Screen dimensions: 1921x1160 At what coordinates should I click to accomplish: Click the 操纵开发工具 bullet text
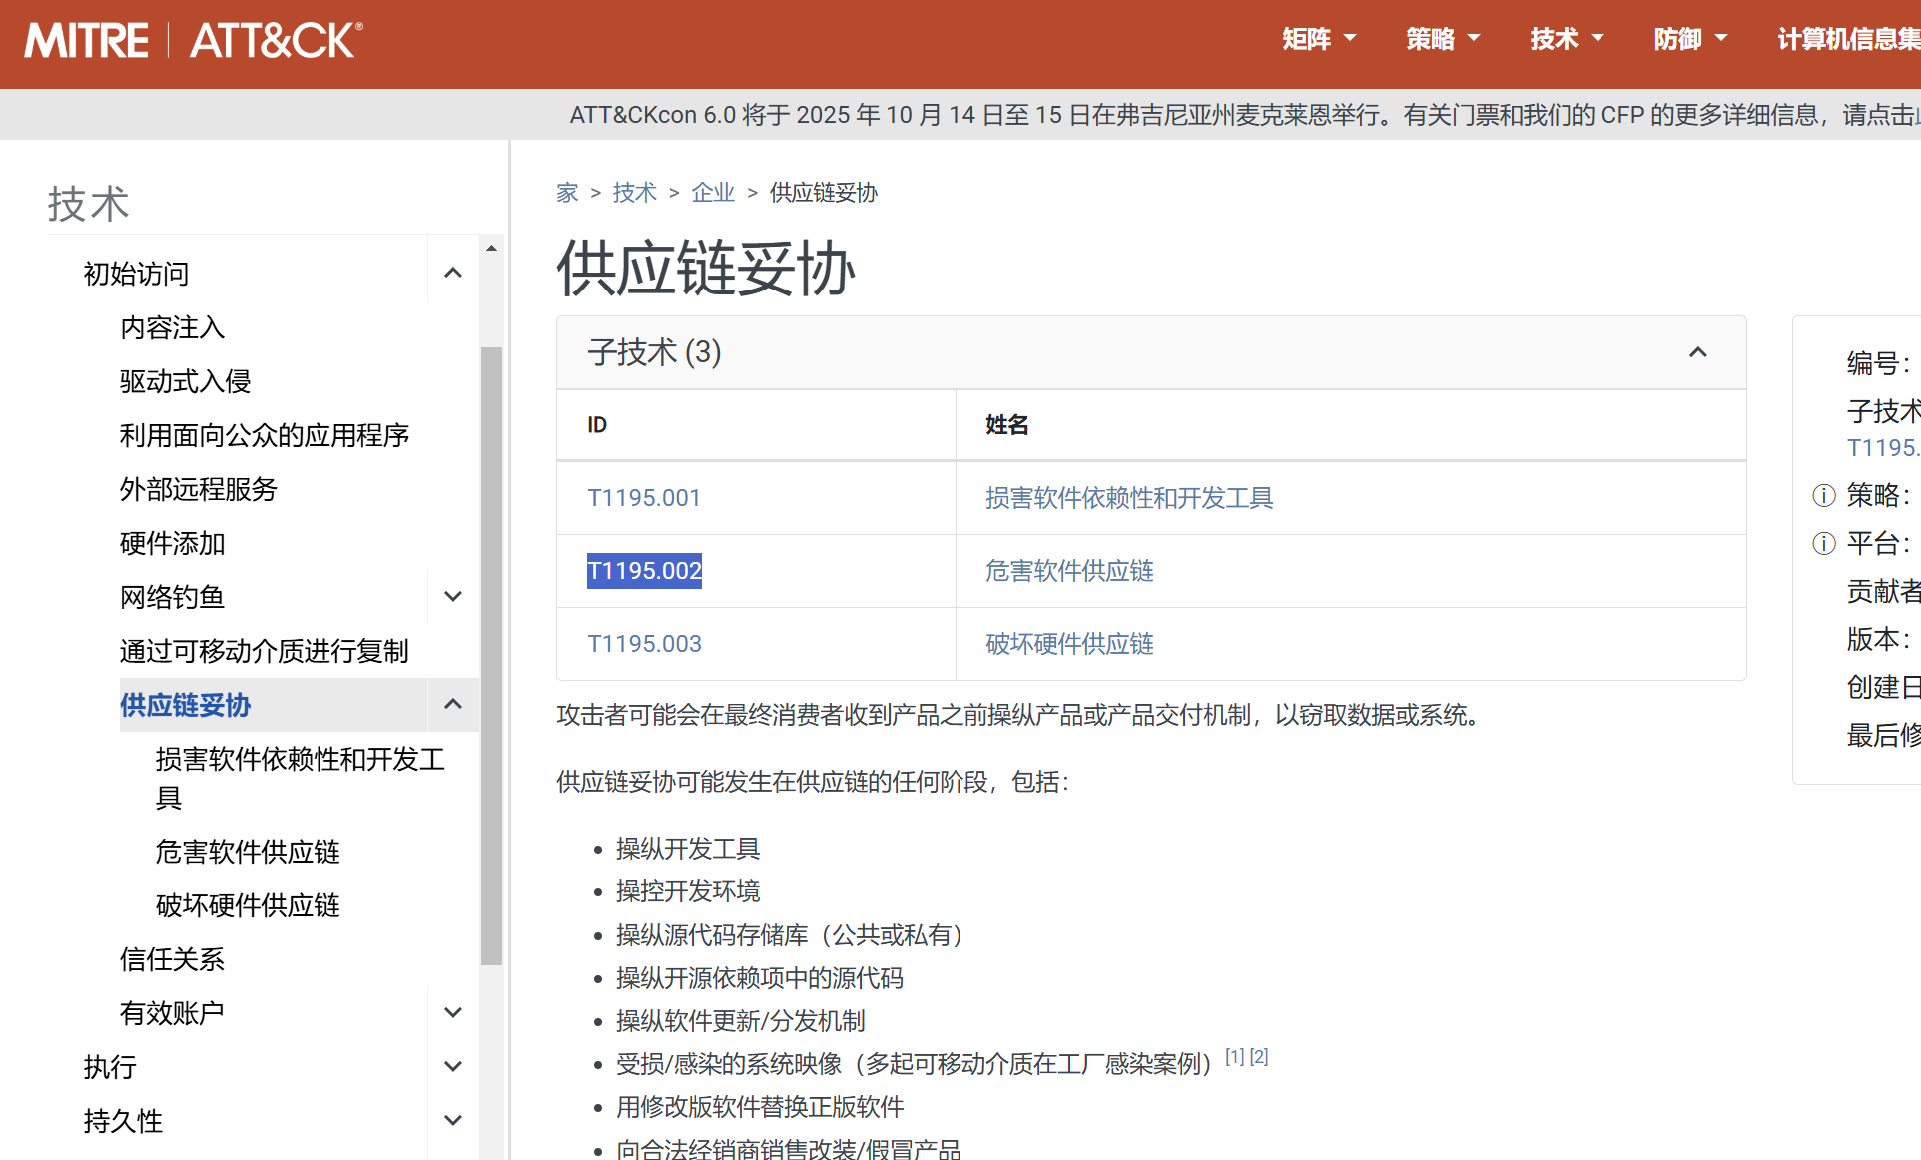click(x=688, y=849)
